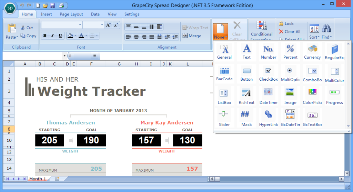Expand the borders dropdown arrow
Screen dimensions: 353x192
(x=97, y=36)
